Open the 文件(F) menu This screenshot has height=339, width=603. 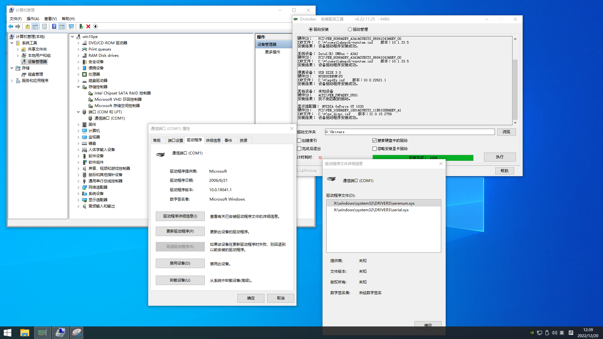(15, 19)
